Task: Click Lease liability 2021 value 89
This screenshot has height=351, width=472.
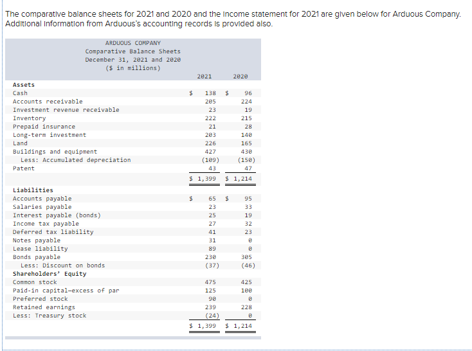Action: (x=212, y=249)
